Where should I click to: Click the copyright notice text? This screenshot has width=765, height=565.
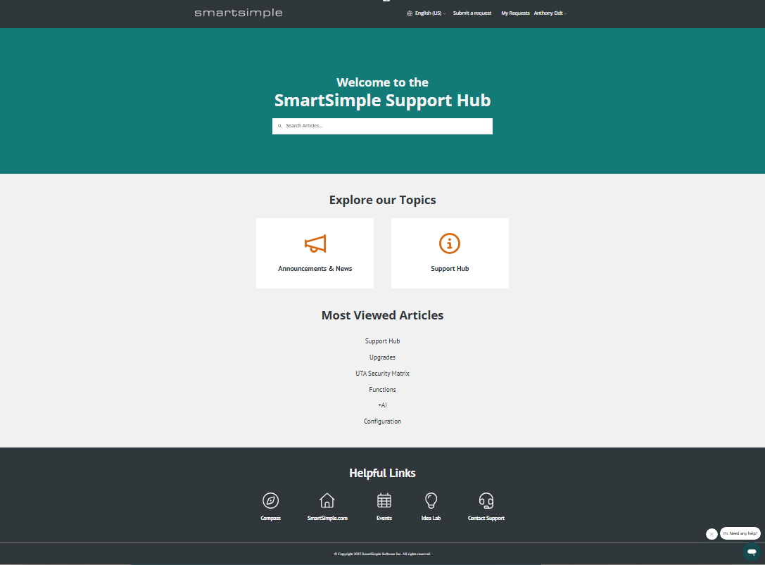(x=383, y=554)
